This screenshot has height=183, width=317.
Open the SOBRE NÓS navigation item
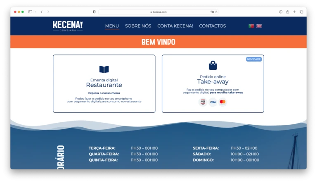138,26
